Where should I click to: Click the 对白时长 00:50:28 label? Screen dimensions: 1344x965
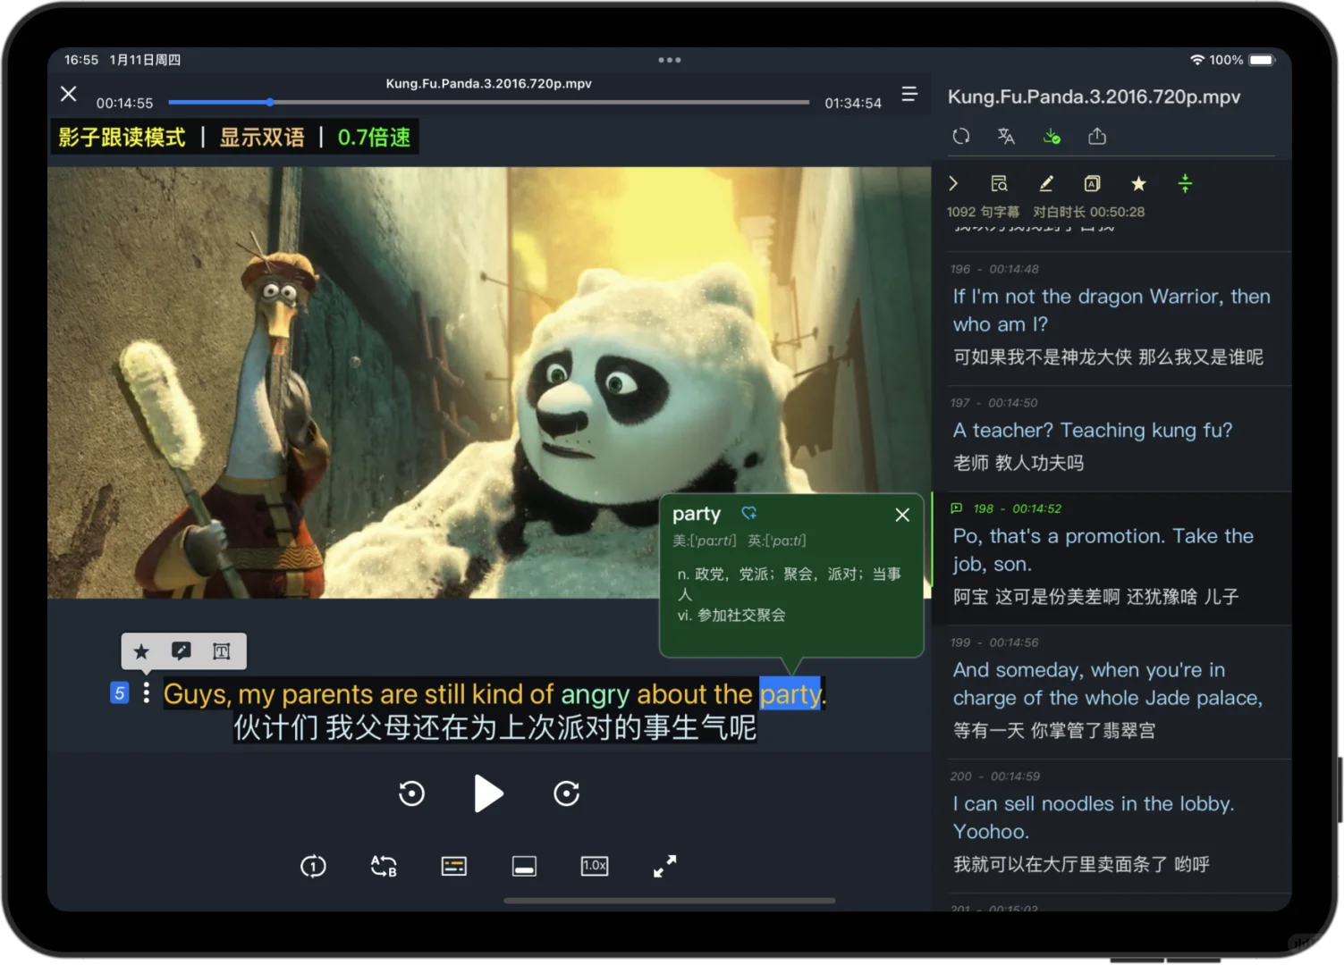tap(1088, 212)
